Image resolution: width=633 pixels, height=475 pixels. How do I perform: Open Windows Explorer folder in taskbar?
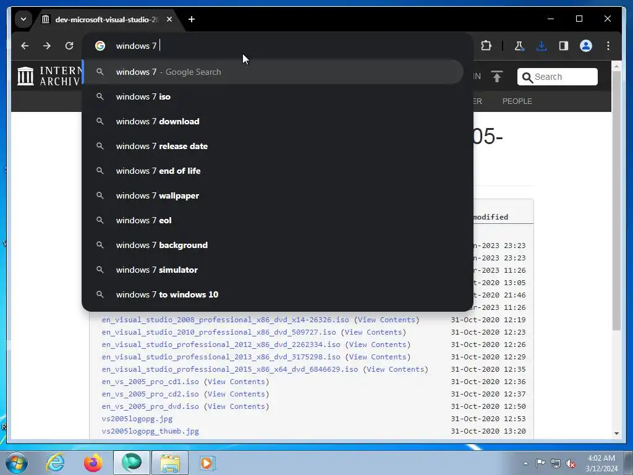pyautogui.click(x=170, y=463)
